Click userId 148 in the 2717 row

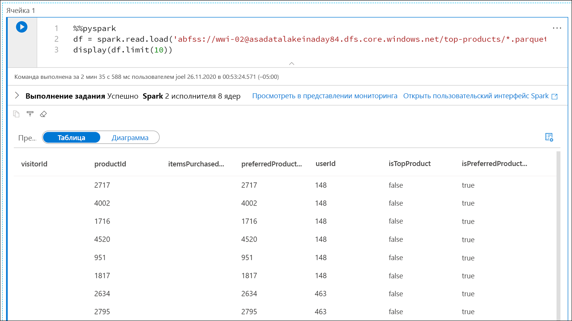(321, 185)
